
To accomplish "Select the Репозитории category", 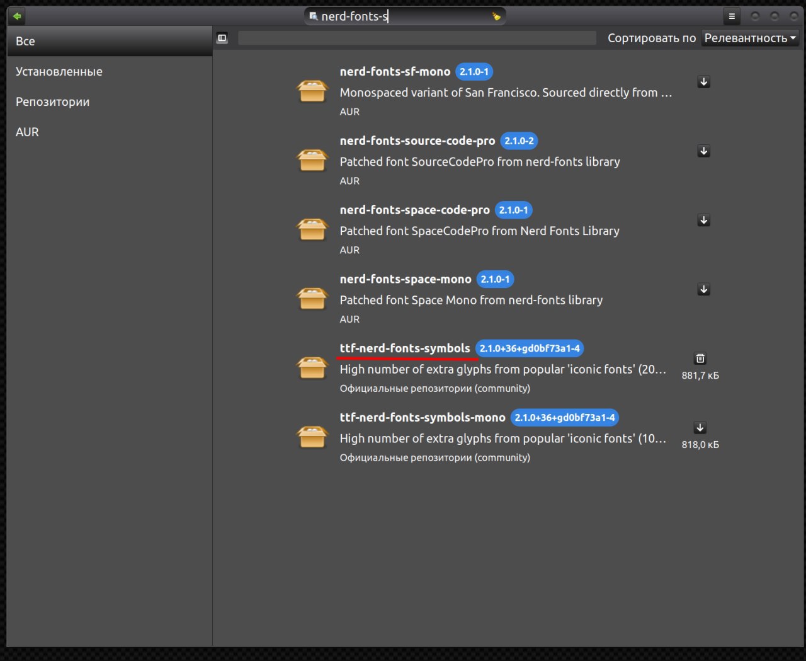I will (110, 101).
